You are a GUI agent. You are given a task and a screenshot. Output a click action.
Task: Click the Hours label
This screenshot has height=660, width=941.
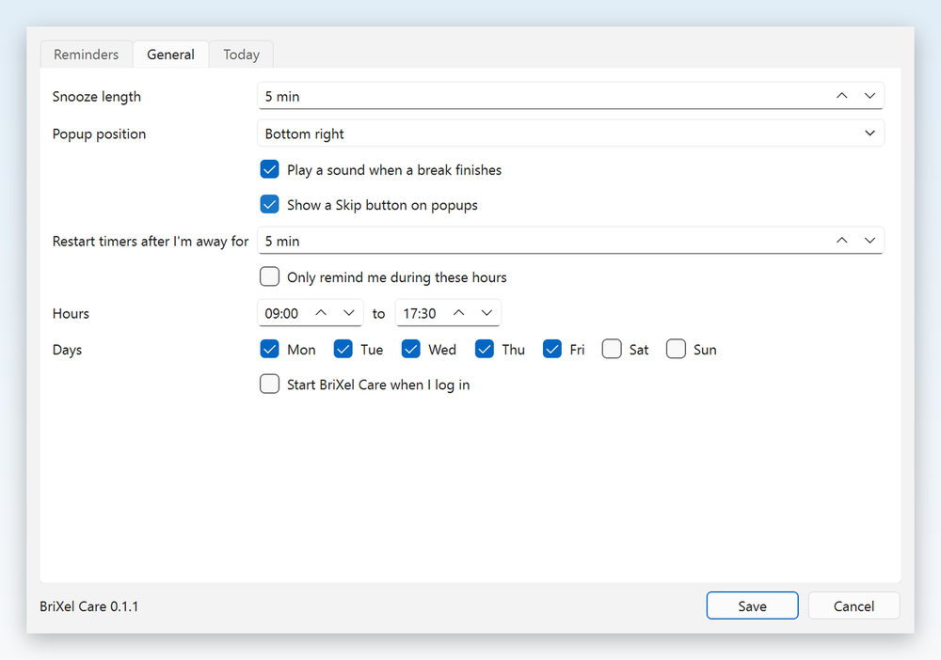click(71, 313)
